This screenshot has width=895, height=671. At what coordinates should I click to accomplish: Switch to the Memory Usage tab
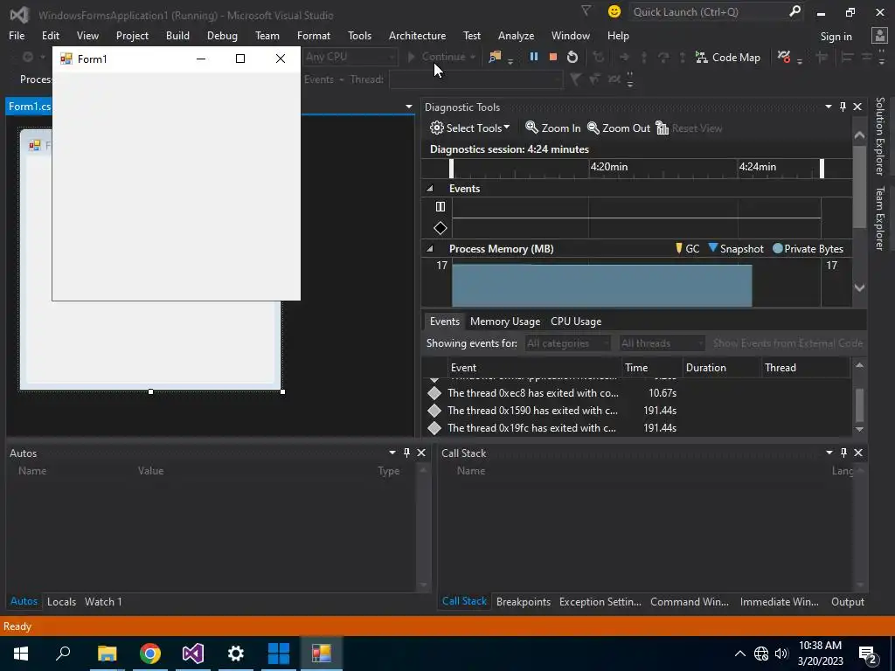coord(504,321)
